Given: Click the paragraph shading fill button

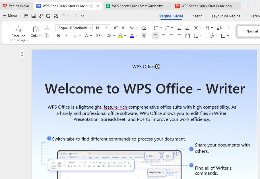Looking at the screenshot, I should 212,36.
